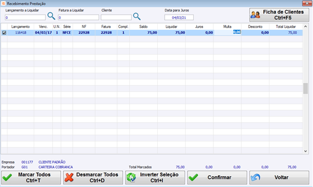
Task: Click the Fatura a Liquidar input field
Action: pos(79,18)
